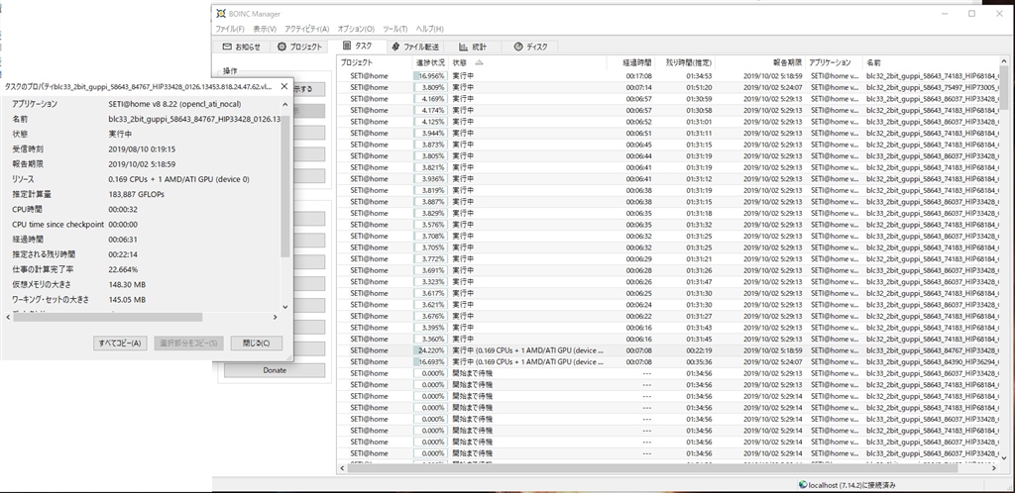Open the アクティビティ(A) menu
Viewport: 1015px width, 493px height.
pos(307,29)
